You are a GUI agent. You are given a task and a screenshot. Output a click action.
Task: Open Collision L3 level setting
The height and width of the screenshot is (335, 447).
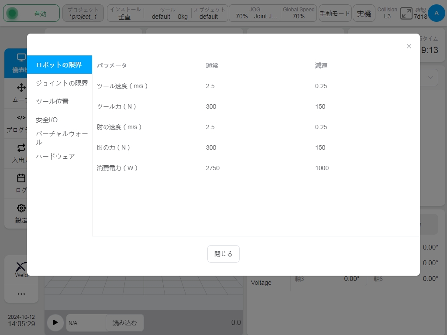pos(387,13)
